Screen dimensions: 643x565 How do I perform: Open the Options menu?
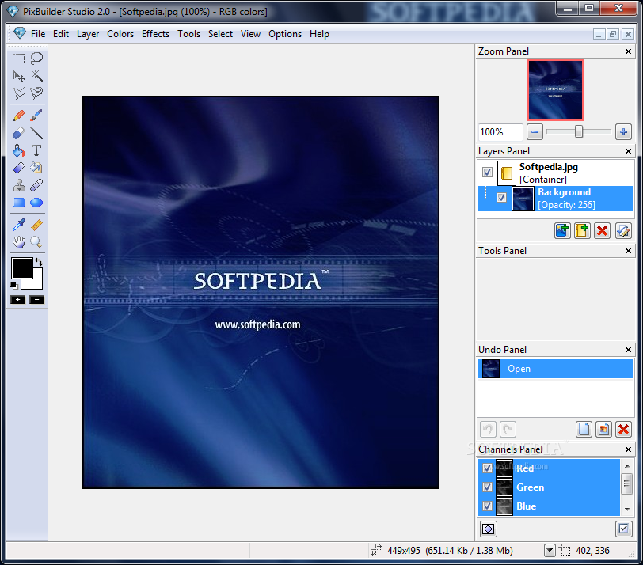tap(285, 34)
